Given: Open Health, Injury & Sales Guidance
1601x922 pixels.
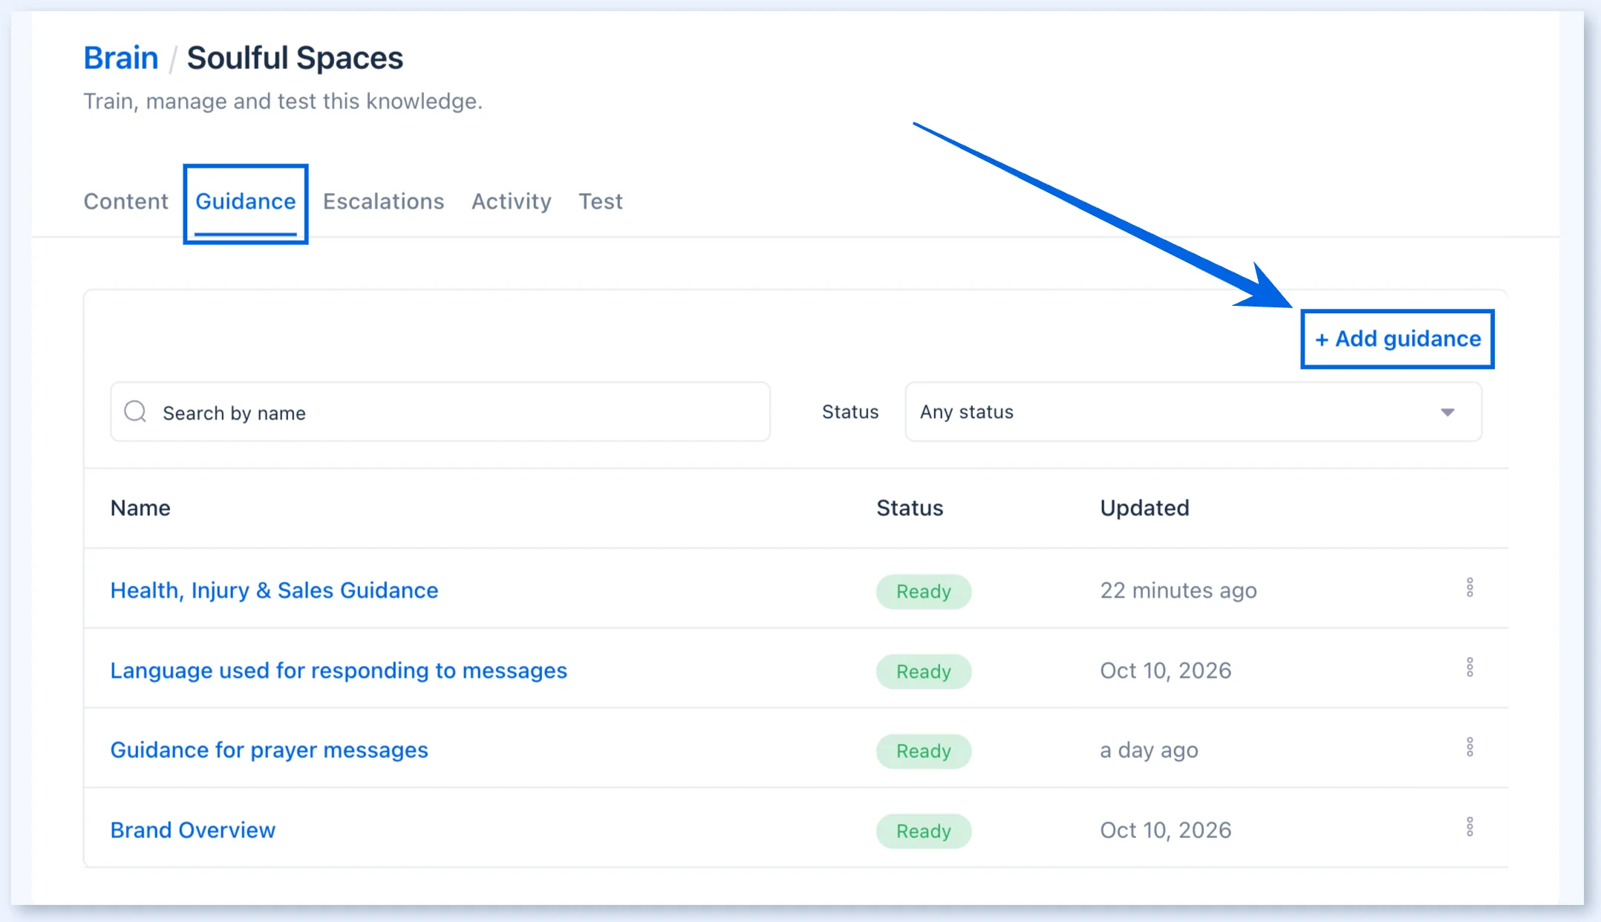Looking at the screenshot, I should (274, 590).
